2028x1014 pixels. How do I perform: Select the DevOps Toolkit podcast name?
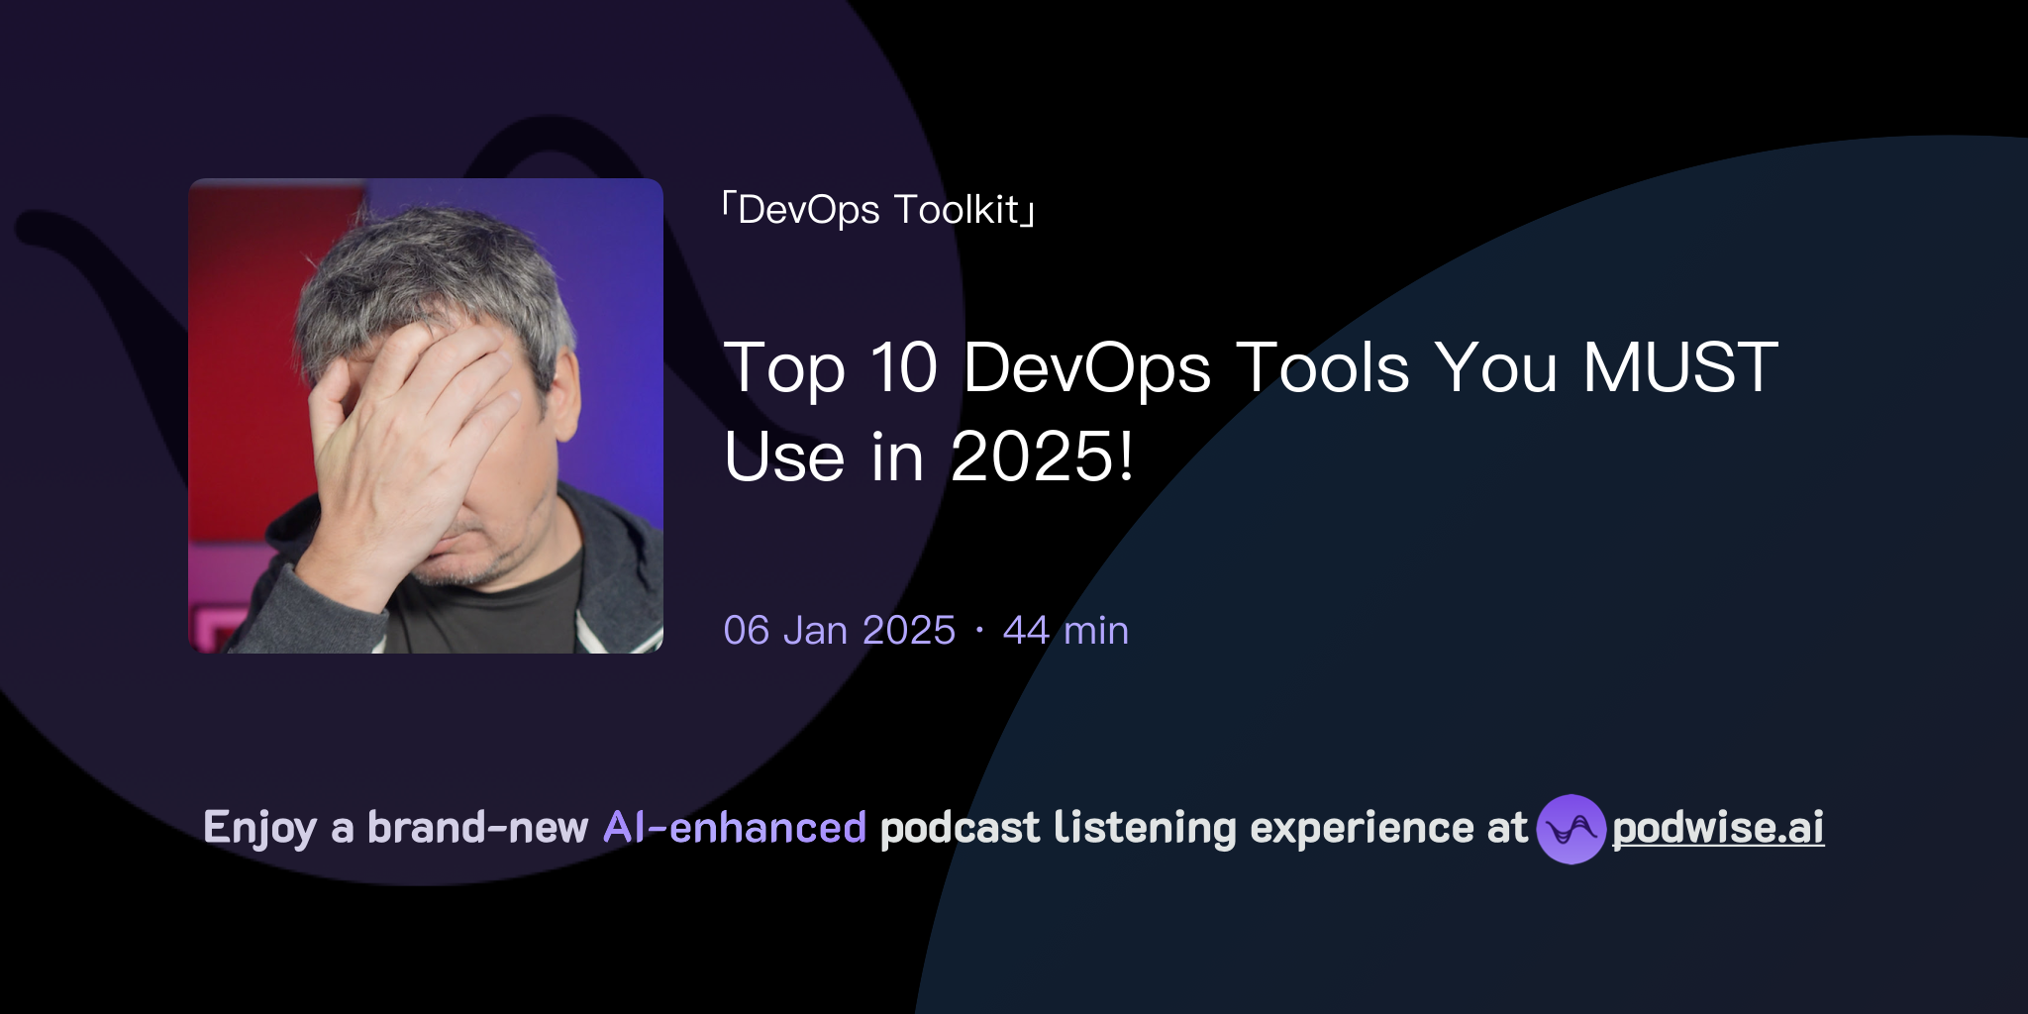pyautogui.click(x=875, y=209)
